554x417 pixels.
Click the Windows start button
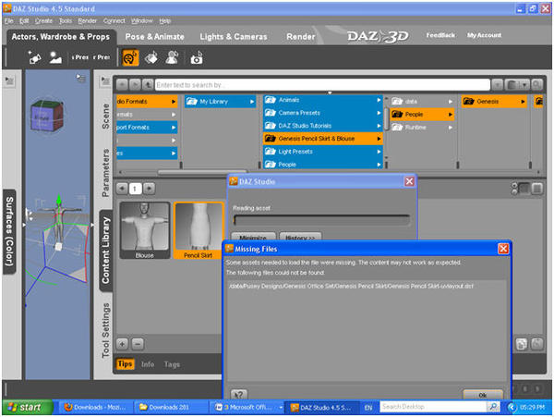coord(27,408)
